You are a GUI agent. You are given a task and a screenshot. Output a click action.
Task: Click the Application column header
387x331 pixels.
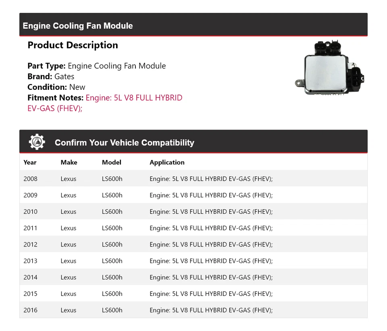pos(167,162)
